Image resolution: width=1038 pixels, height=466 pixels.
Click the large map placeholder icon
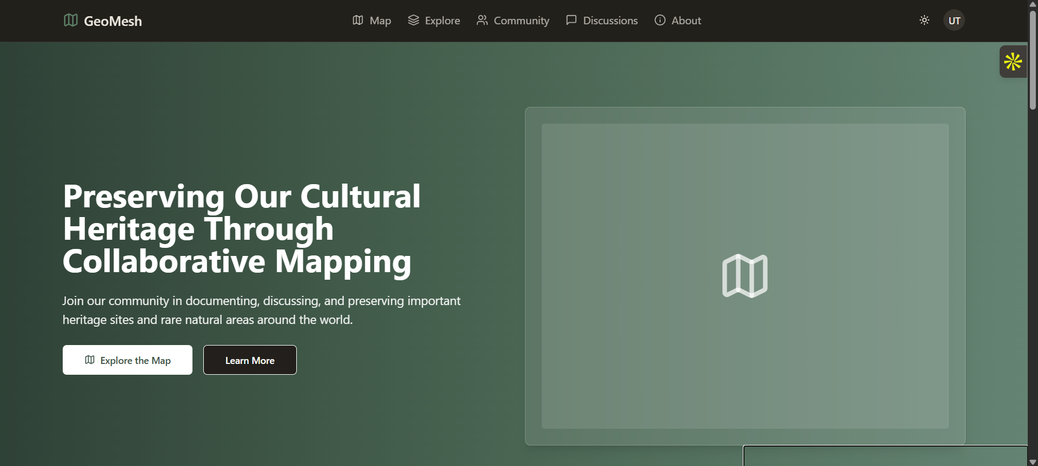point(745,276)
